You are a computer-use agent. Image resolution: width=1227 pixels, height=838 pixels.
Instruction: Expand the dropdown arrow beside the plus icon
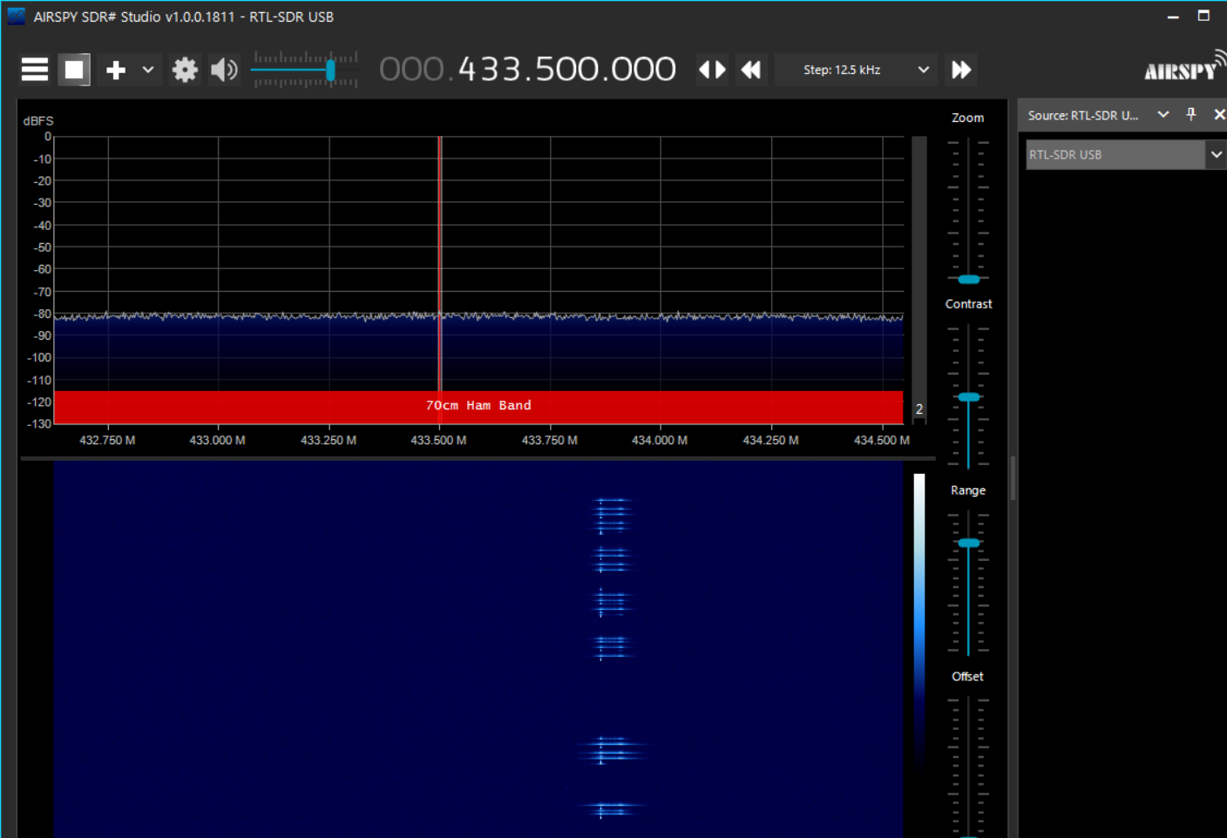click(x=148, y=70)
